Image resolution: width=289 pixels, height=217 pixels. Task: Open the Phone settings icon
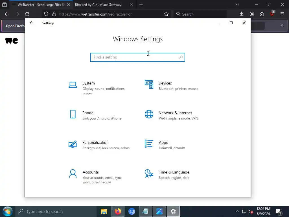coord(73,114)
